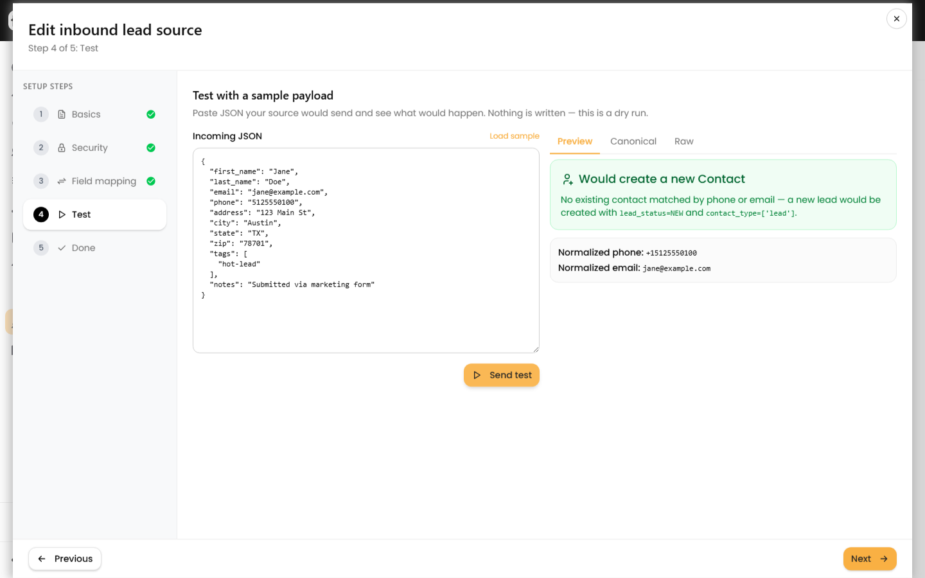Click the green checkmark beside Security

click(151, 148)
